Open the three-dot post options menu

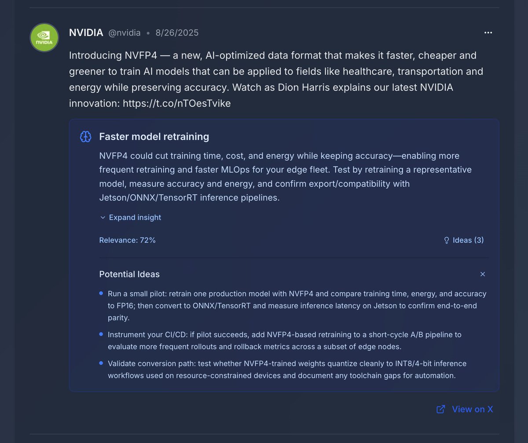tap(488, 33)
